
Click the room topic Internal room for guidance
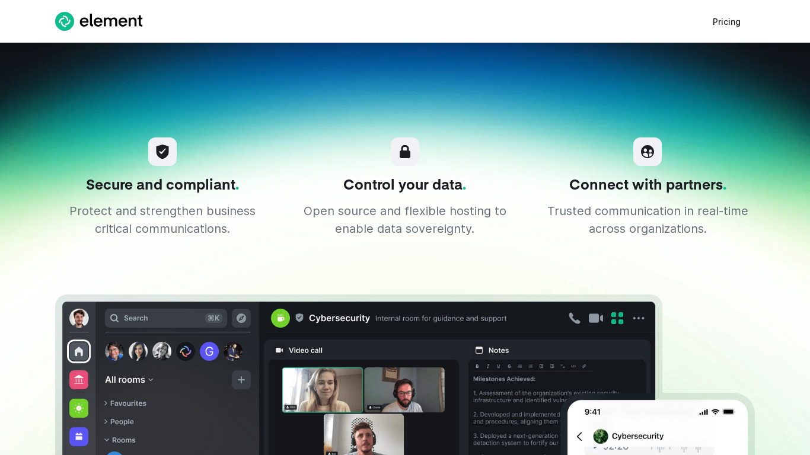point(441,319)
